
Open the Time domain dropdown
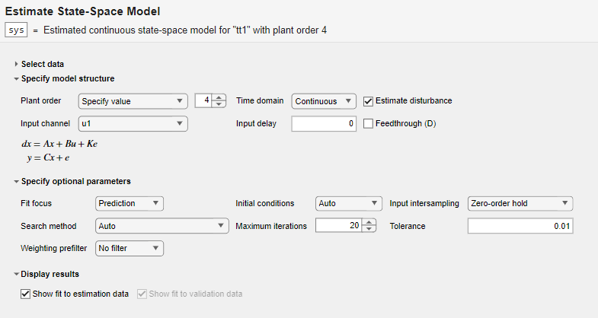324,100
